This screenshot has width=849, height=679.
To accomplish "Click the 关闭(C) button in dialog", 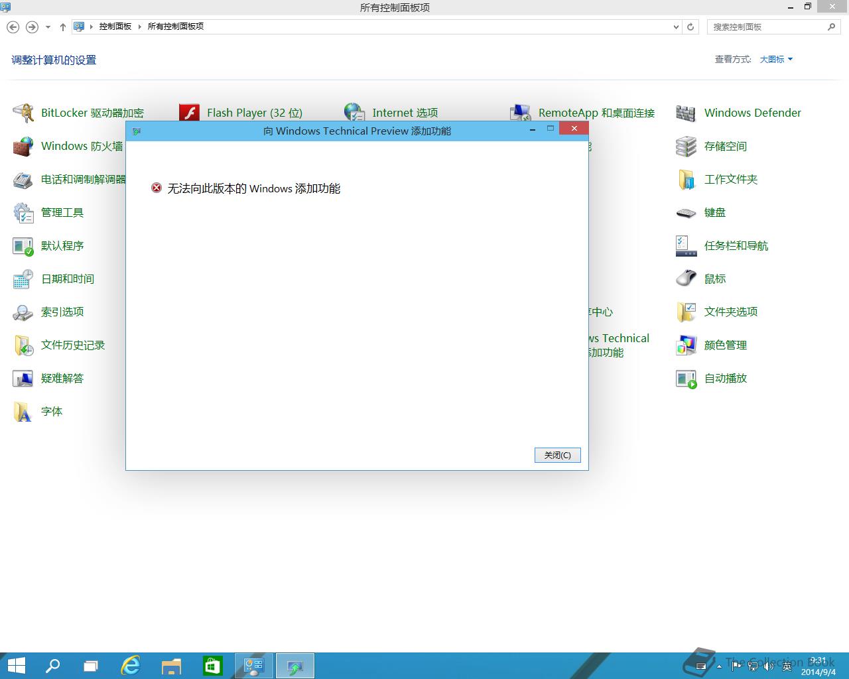I will pos(558,455).
